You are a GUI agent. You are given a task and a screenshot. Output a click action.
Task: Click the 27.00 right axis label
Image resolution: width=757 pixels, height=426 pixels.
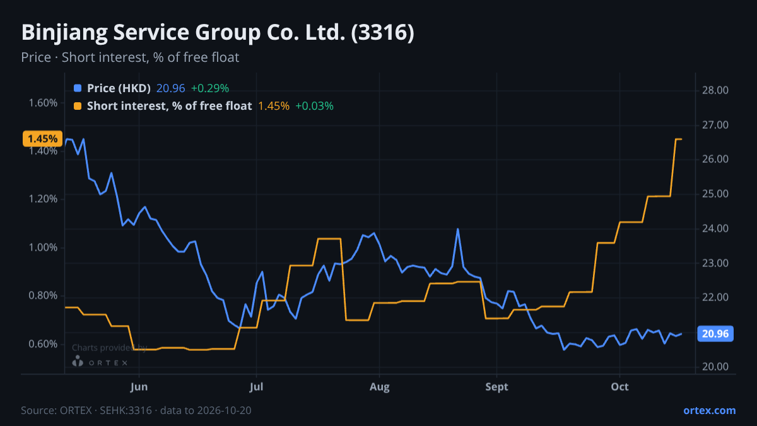[x=715, y=125]
